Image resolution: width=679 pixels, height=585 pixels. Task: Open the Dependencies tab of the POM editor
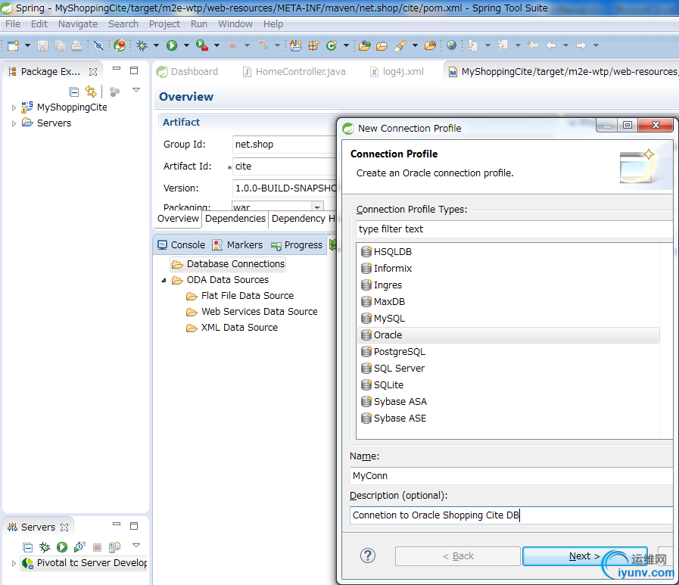(235, 219)
